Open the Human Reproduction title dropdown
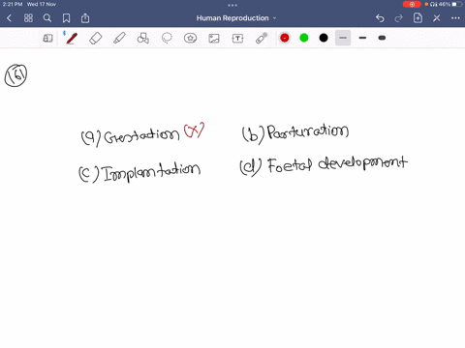 [236, 18]
